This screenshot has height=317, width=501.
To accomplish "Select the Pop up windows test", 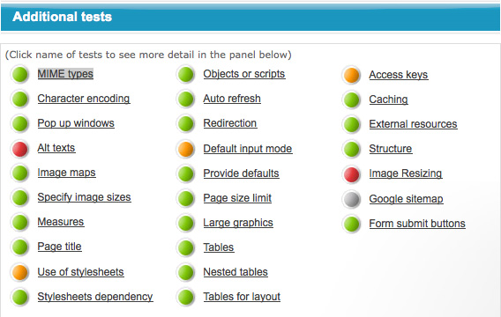I will pyautogui.click(x=76, y=123).
